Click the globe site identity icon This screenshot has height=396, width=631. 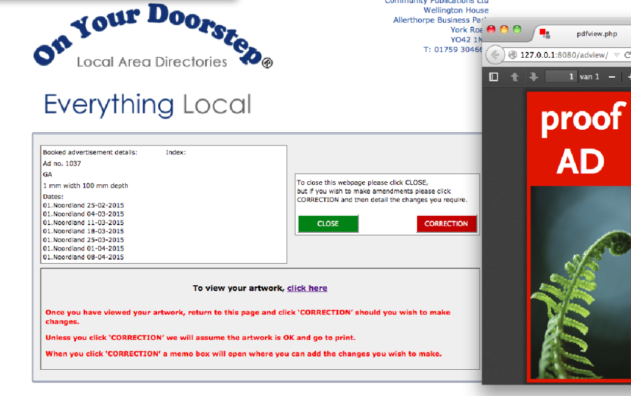pos(513,55)
